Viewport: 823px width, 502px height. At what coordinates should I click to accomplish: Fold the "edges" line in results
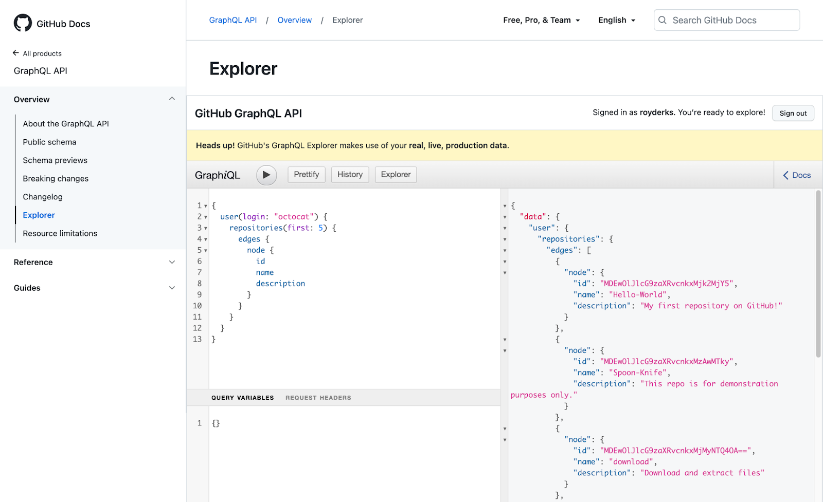(x=505, y=251)
